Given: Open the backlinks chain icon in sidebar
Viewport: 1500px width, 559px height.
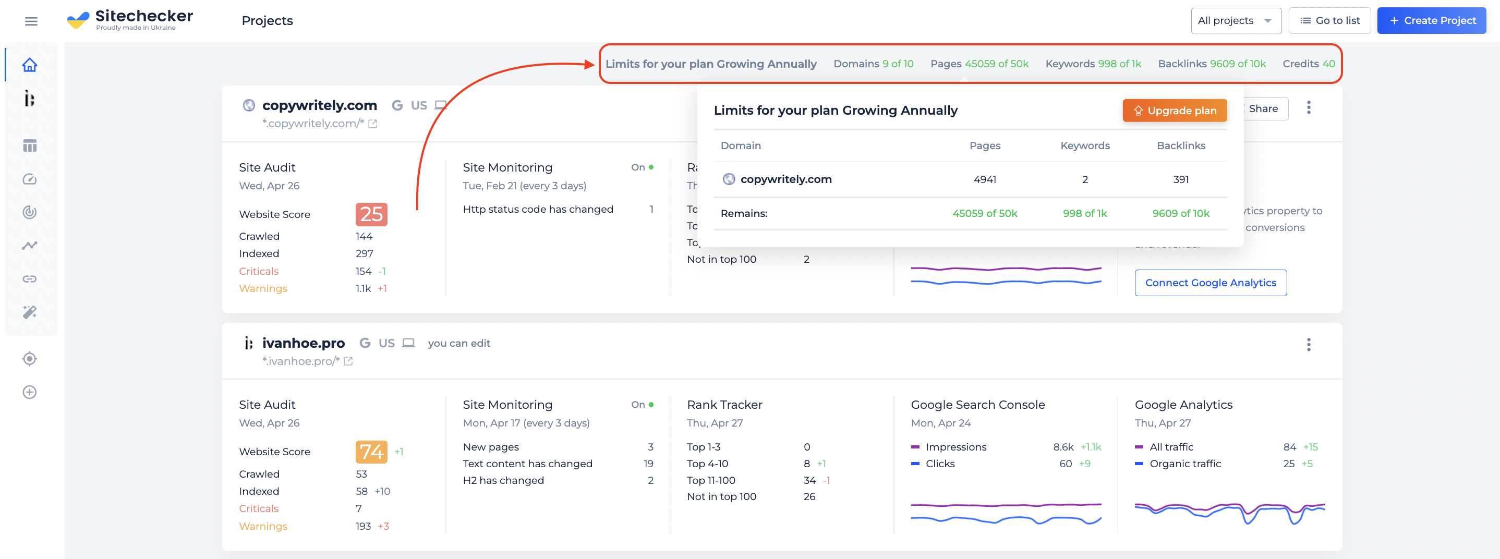Looking at the screenshot, I should (30, 279).
